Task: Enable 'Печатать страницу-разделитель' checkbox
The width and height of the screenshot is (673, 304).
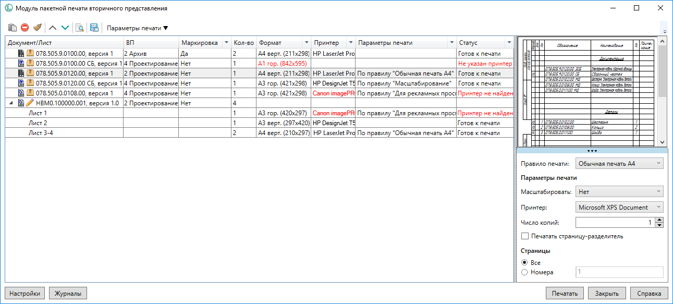Action: 525,236
